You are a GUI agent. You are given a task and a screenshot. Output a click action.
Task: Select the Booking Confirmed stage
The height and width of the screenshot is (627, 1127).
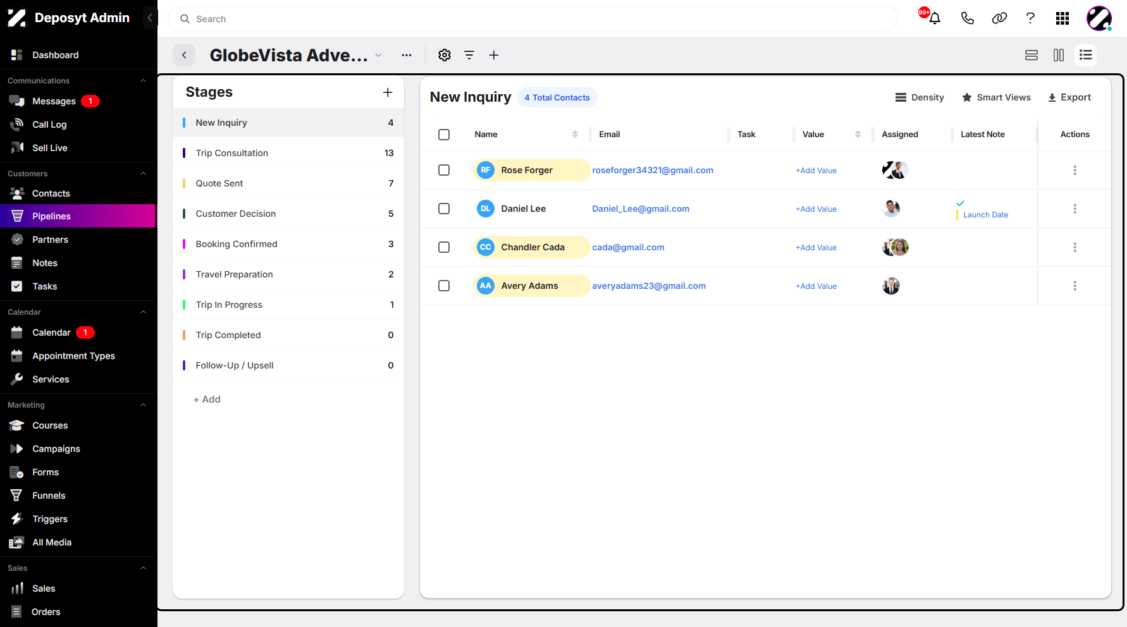(288, 244)
